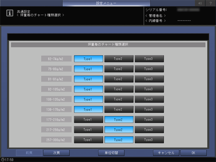
Task: Click the 92-105g/m2 weight label
Action: point(56,89)
